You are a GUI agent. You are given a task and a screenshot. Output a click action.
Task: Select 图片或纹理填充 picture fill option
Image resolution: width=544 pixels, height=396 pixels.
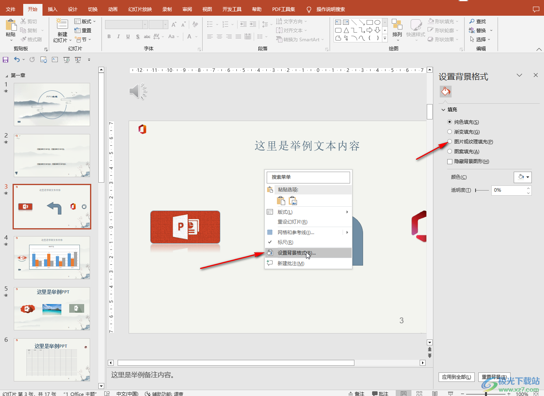coord(450,141)
